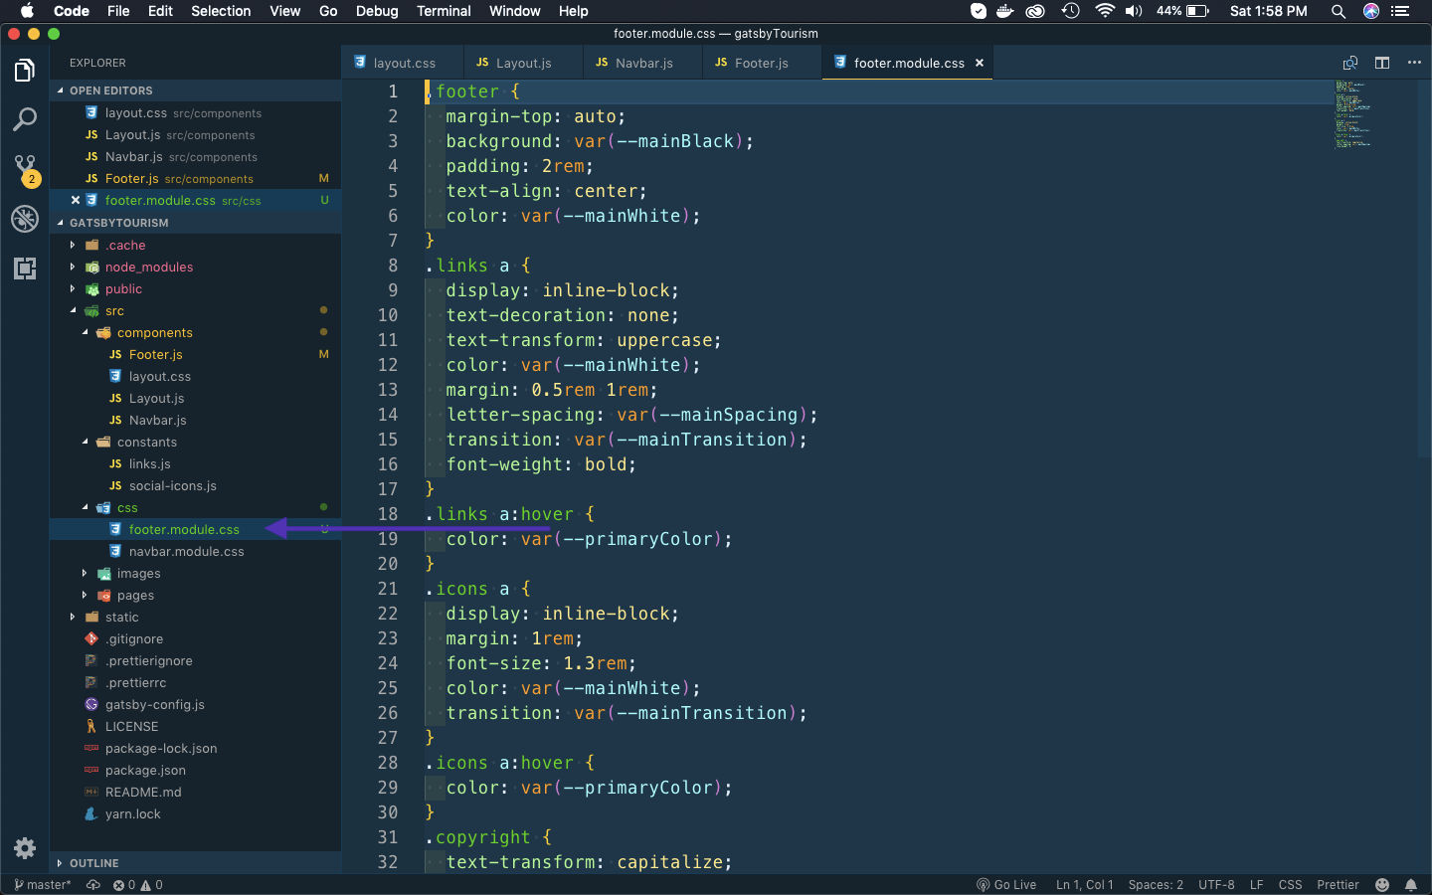Collapse the components folder

click(x=195, y=332)
